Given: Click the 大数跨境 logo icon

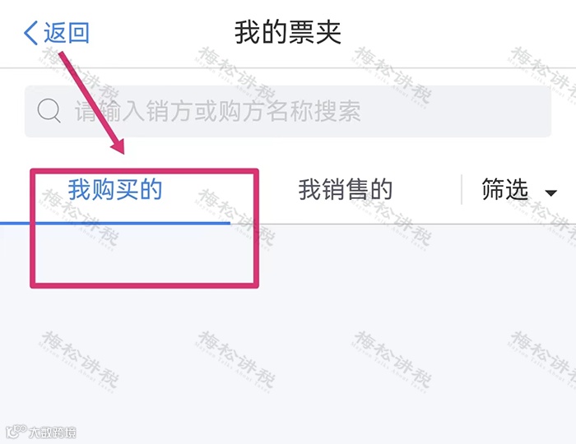Looking at the screenshot, I should (16, 432).
